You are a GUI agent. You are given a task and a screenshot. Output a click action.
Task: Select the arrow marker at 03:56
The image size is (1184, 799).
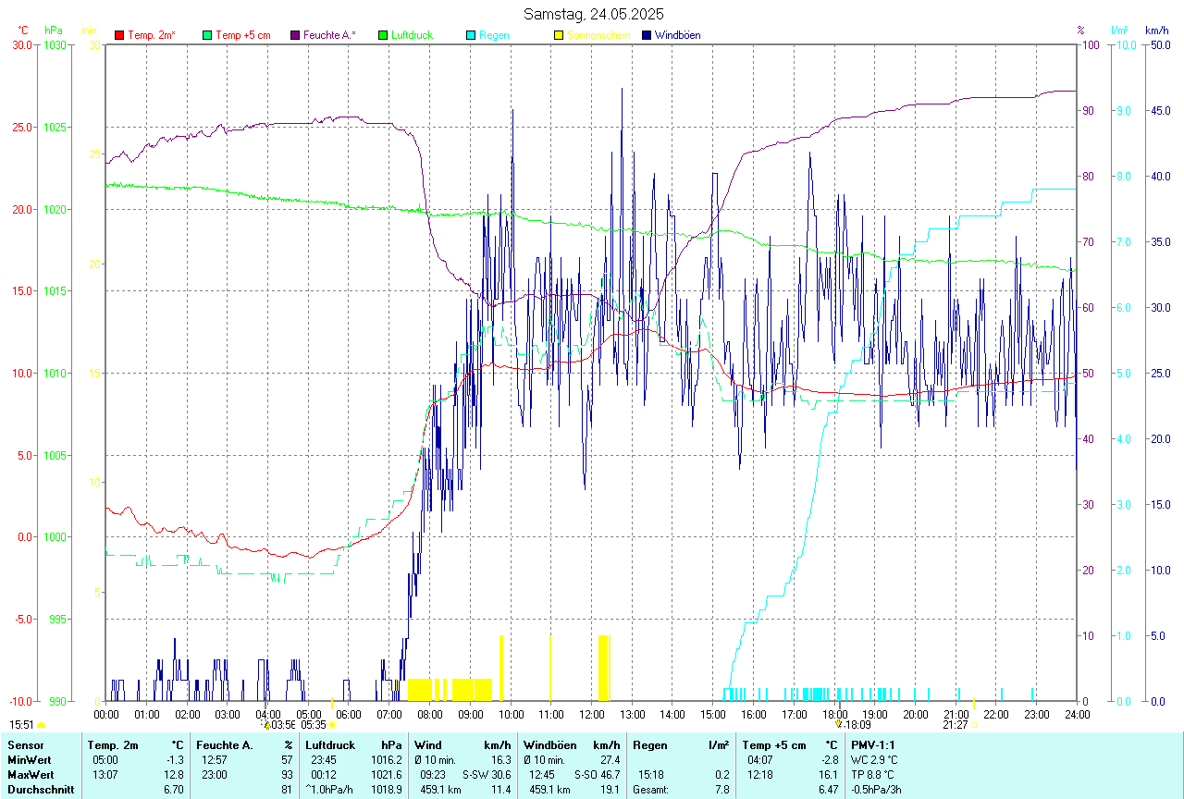(x=267, y=726)
